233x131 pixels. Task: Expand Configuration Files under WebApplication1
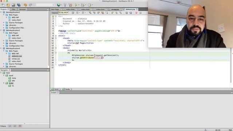[4, 46]
